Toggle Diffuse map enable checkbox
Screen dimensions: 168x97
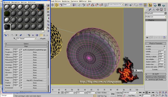click(x=21, y=50)
